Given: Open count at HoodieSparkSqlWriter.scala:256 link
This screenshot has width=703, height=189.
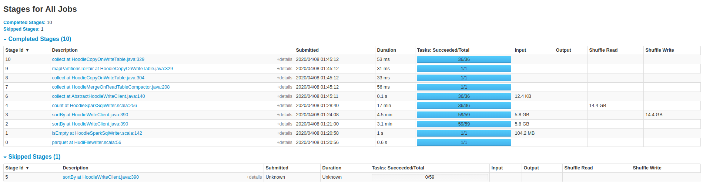Looking at the screenshot, I should tap(94, 106).
